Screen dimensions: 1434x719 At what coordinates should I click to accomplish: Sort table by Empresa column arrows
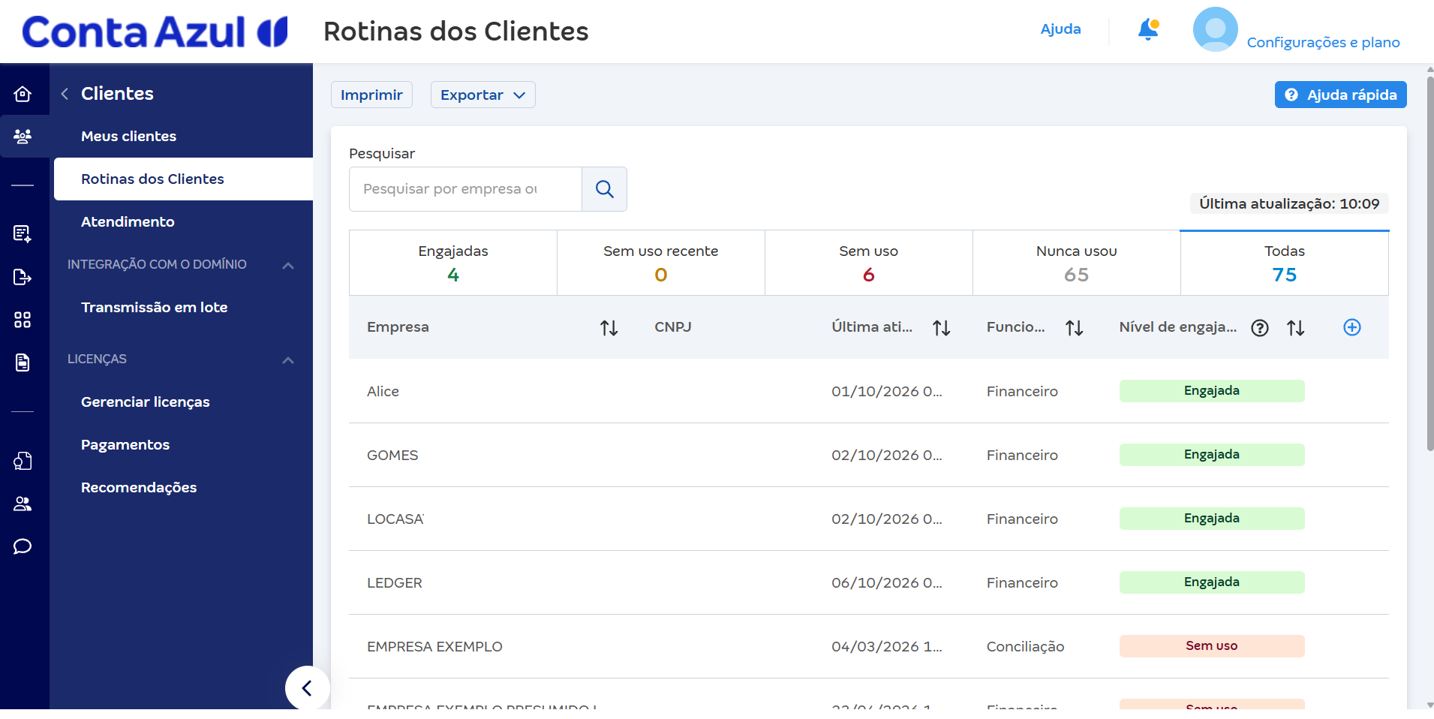pos(609,328)
